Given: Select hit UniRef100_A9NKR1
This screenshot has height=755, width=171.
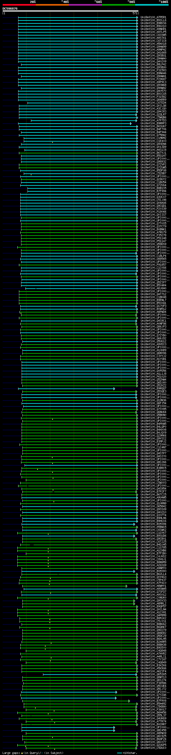Looking at the screenshot, I should tap(153, 29).
